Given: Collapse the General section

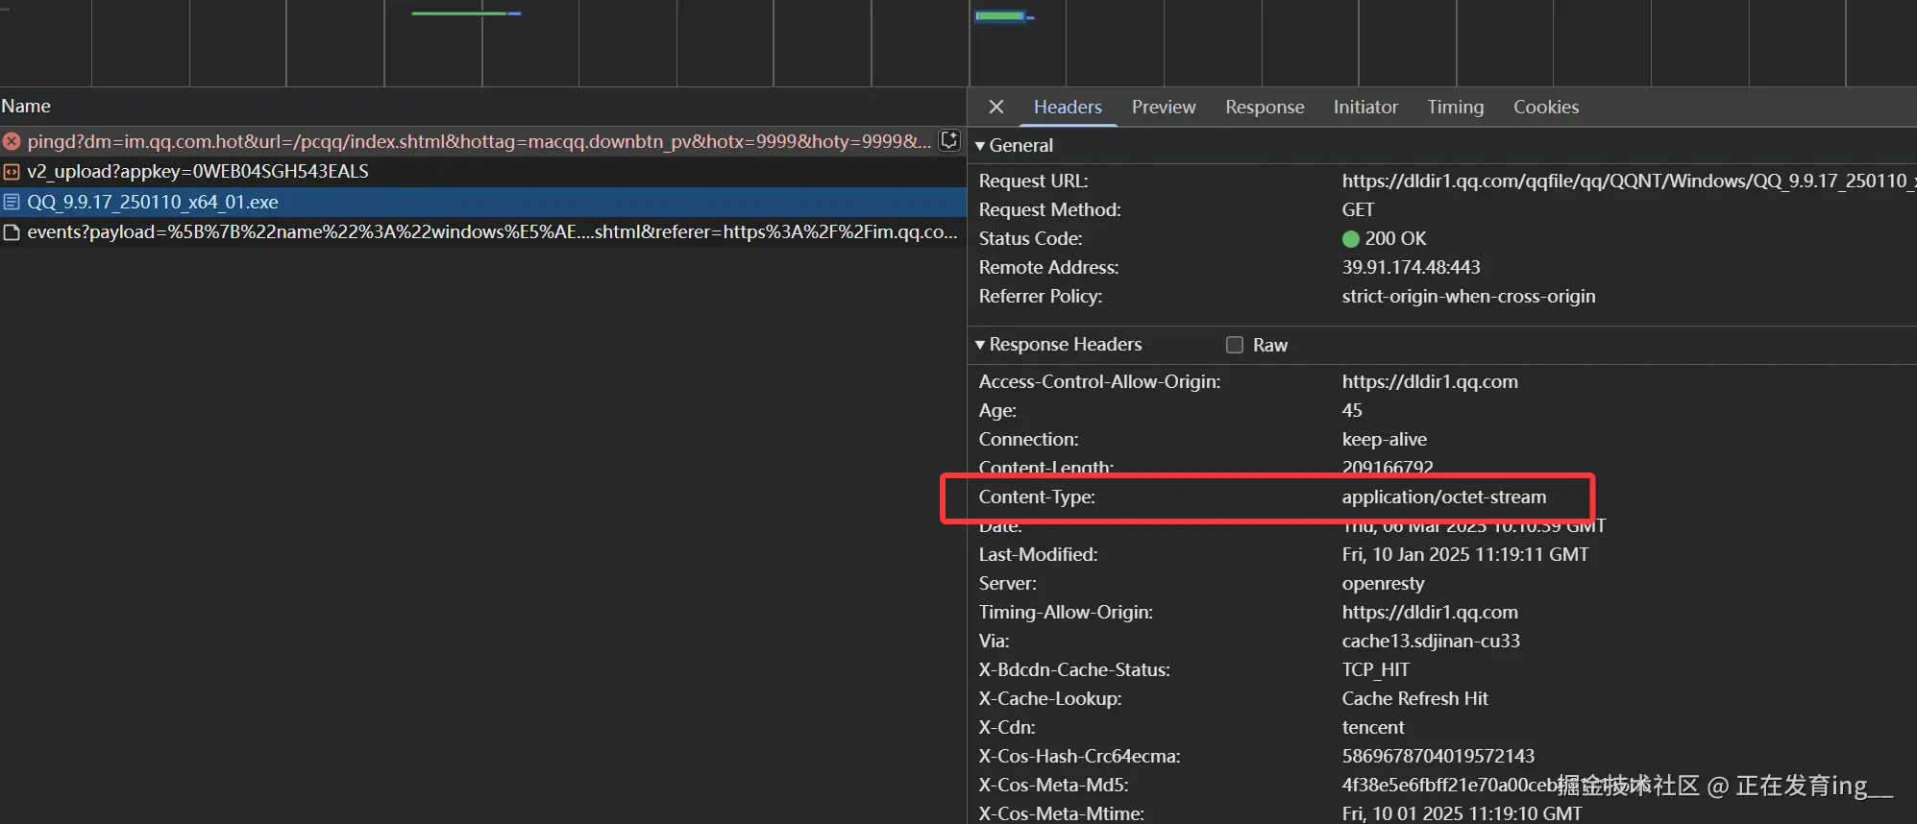Looking at the screenshot, I should (x=980, y=146).
